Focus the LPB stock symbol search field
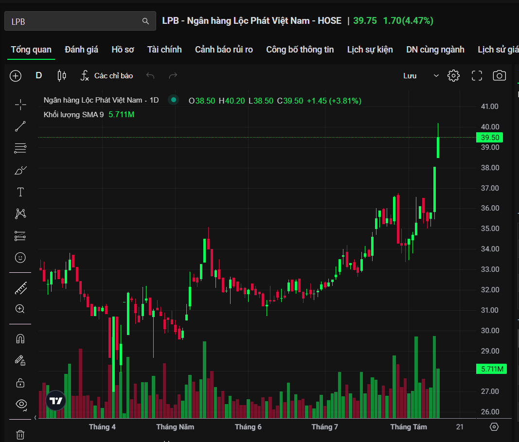519x442 pixels. 80,21
